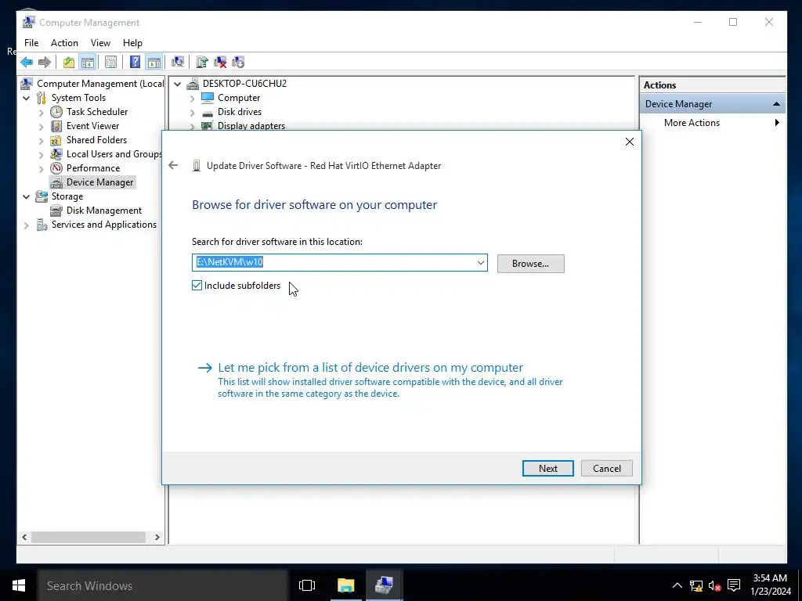This screenshot has height=601, width=802.
Task: Click the Uninstall device red X icon
Action: 220,63
